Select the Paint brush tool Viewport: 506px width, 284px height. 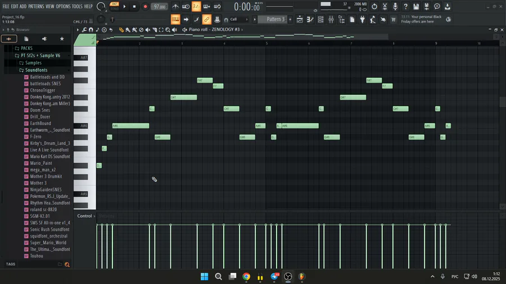128,30
